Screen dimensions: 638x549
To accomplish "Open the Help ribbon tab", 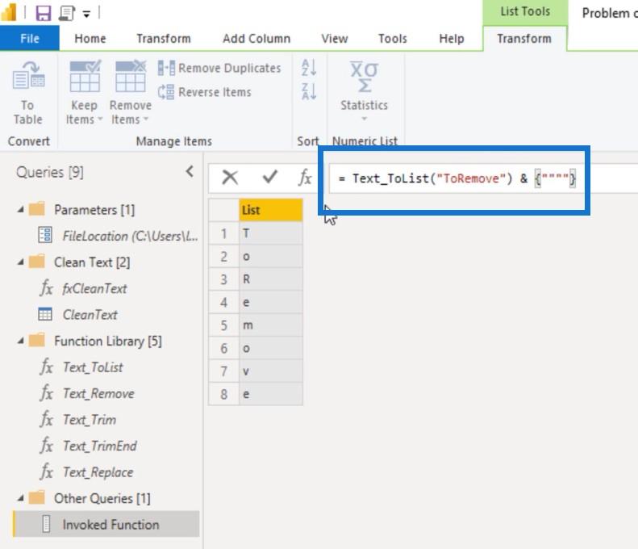I will (x=451, y=38).
